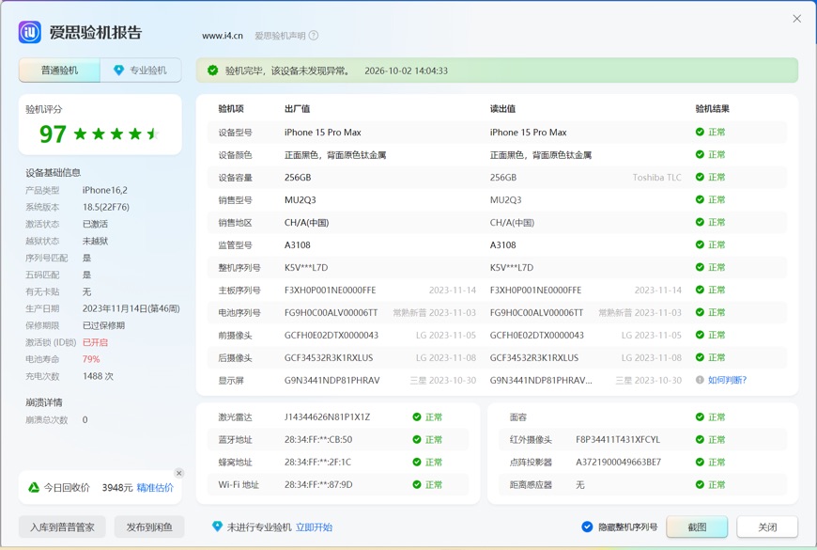Click the check icon in 蜂窝地址 row
The height and width of the screenshot is (550, 817).
click(x=417, y=462)
